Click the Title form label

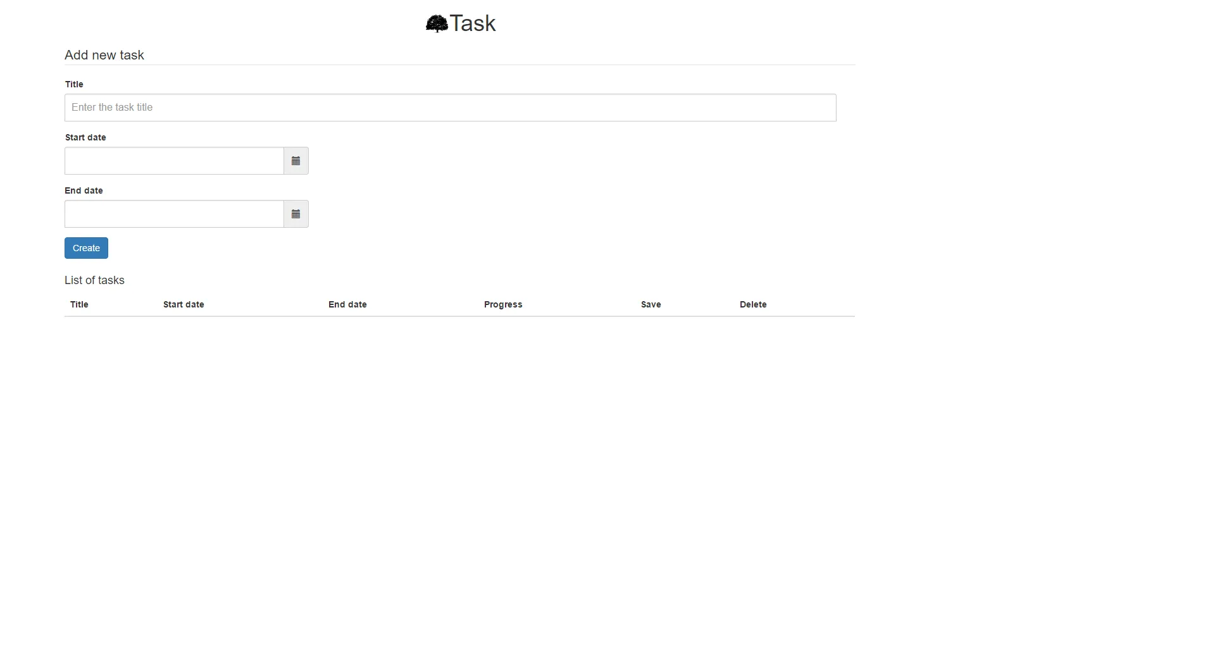coord(74,84)
